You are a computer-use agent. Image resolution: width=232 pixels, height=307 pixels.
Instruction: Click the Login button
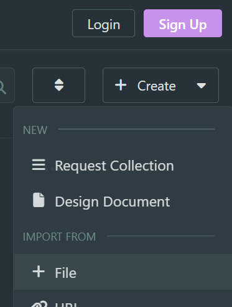[x=103, y=24]
